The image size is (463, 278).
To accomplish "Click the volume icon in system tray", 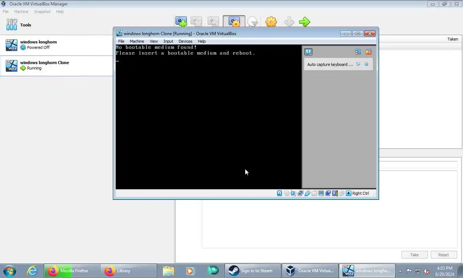I will click(426, 271).
